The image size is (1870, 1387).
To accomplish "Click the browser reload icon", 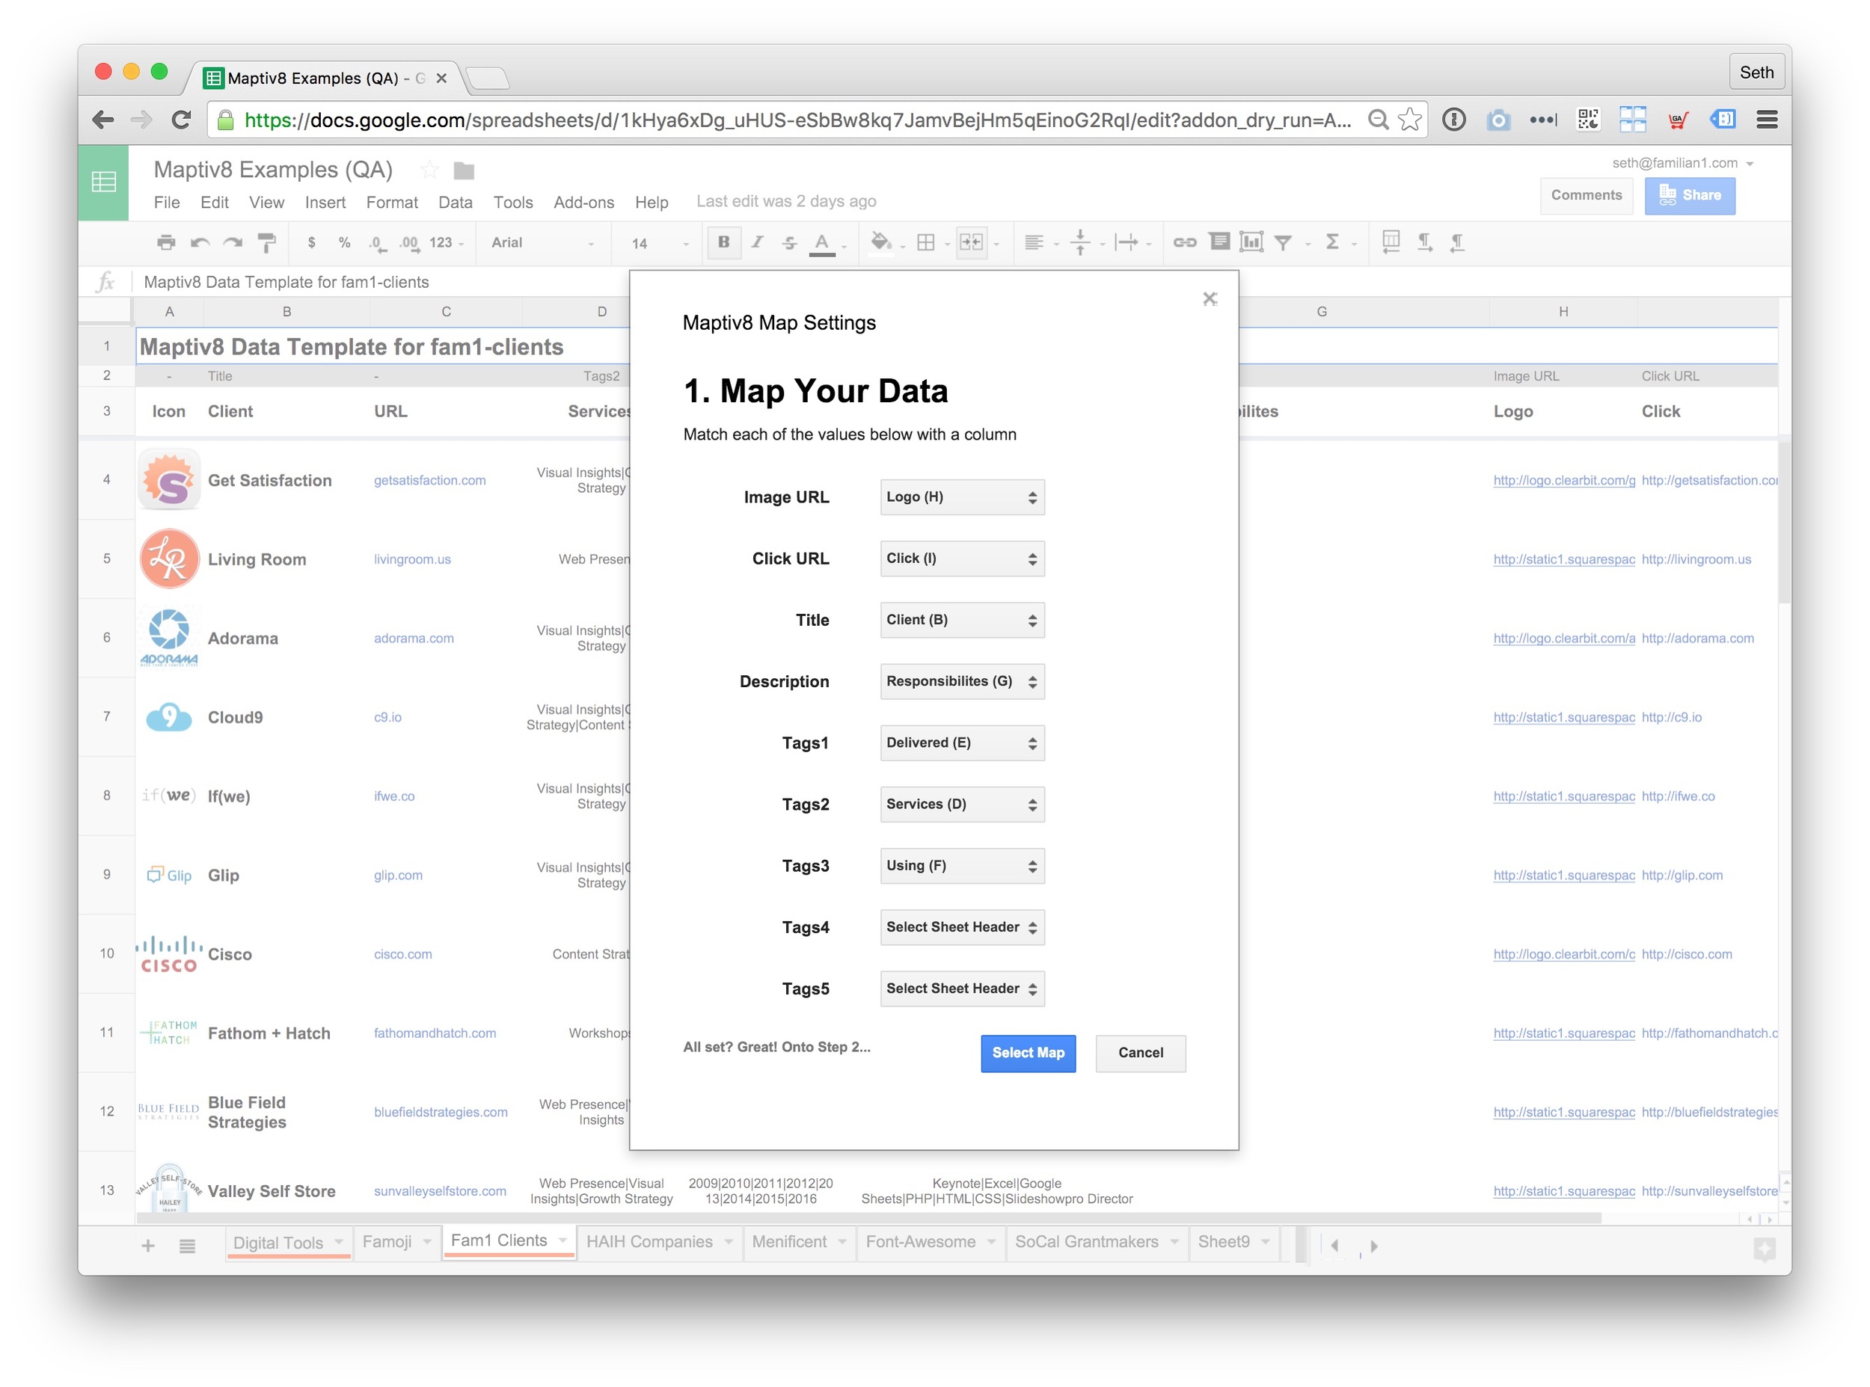I will (180, 120).
